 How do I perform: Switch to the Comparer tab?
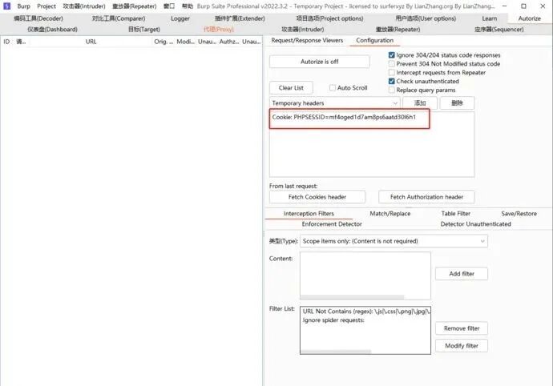coord(119,18)
